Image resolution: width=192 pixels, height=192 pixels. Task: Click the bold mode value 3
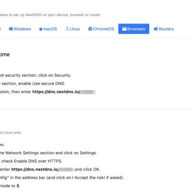(x=18, y=186)
